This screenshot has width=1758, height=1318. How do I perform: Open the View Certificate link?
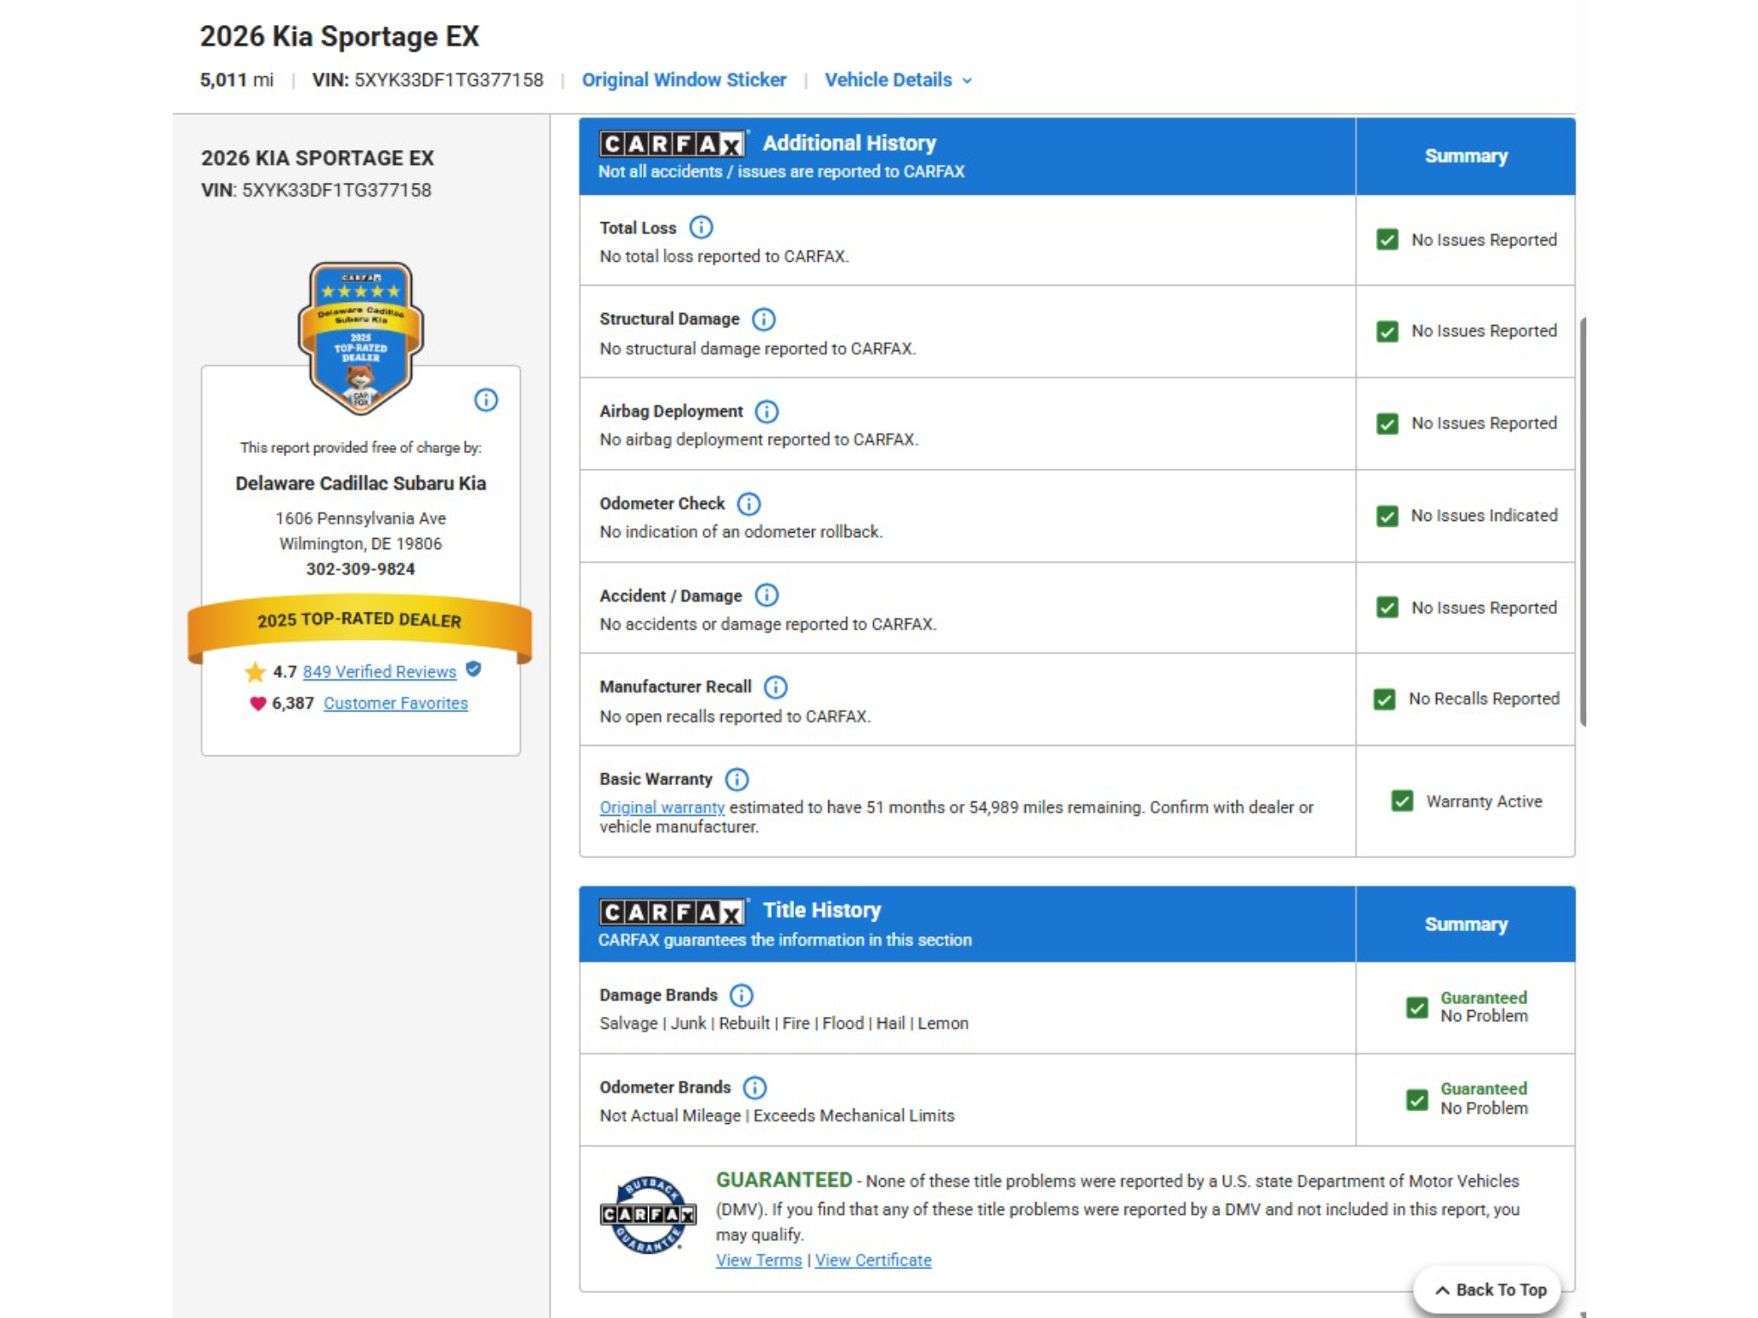(x=873, y=1261)
